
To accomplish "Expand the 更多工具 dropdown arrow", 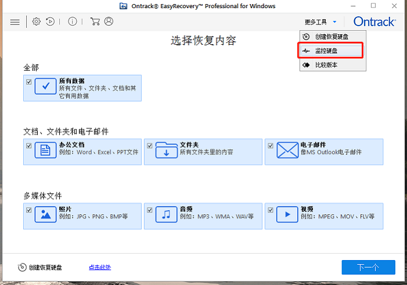I will 334,22.
